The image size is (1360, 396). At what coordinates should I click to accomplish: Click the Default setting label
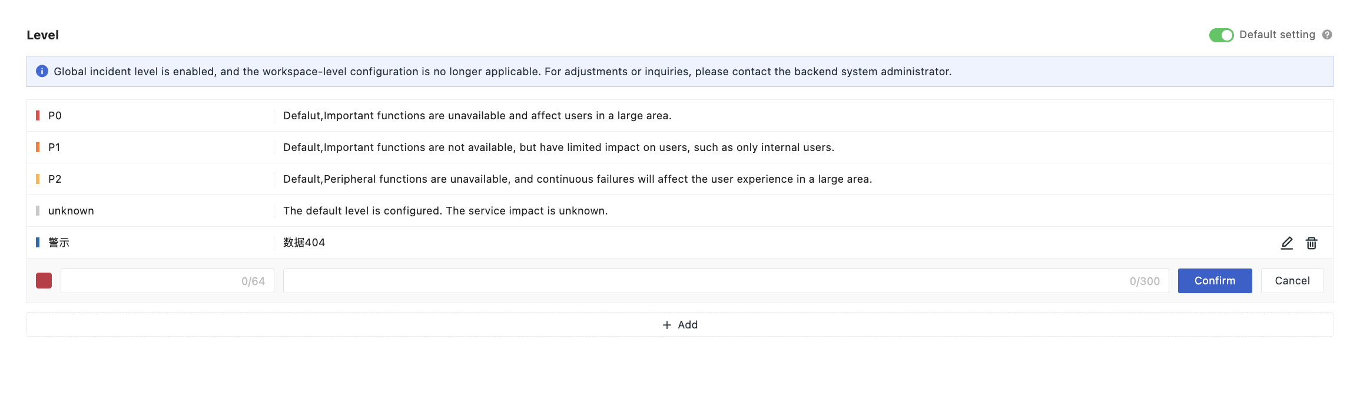[x=1277, y=35]
